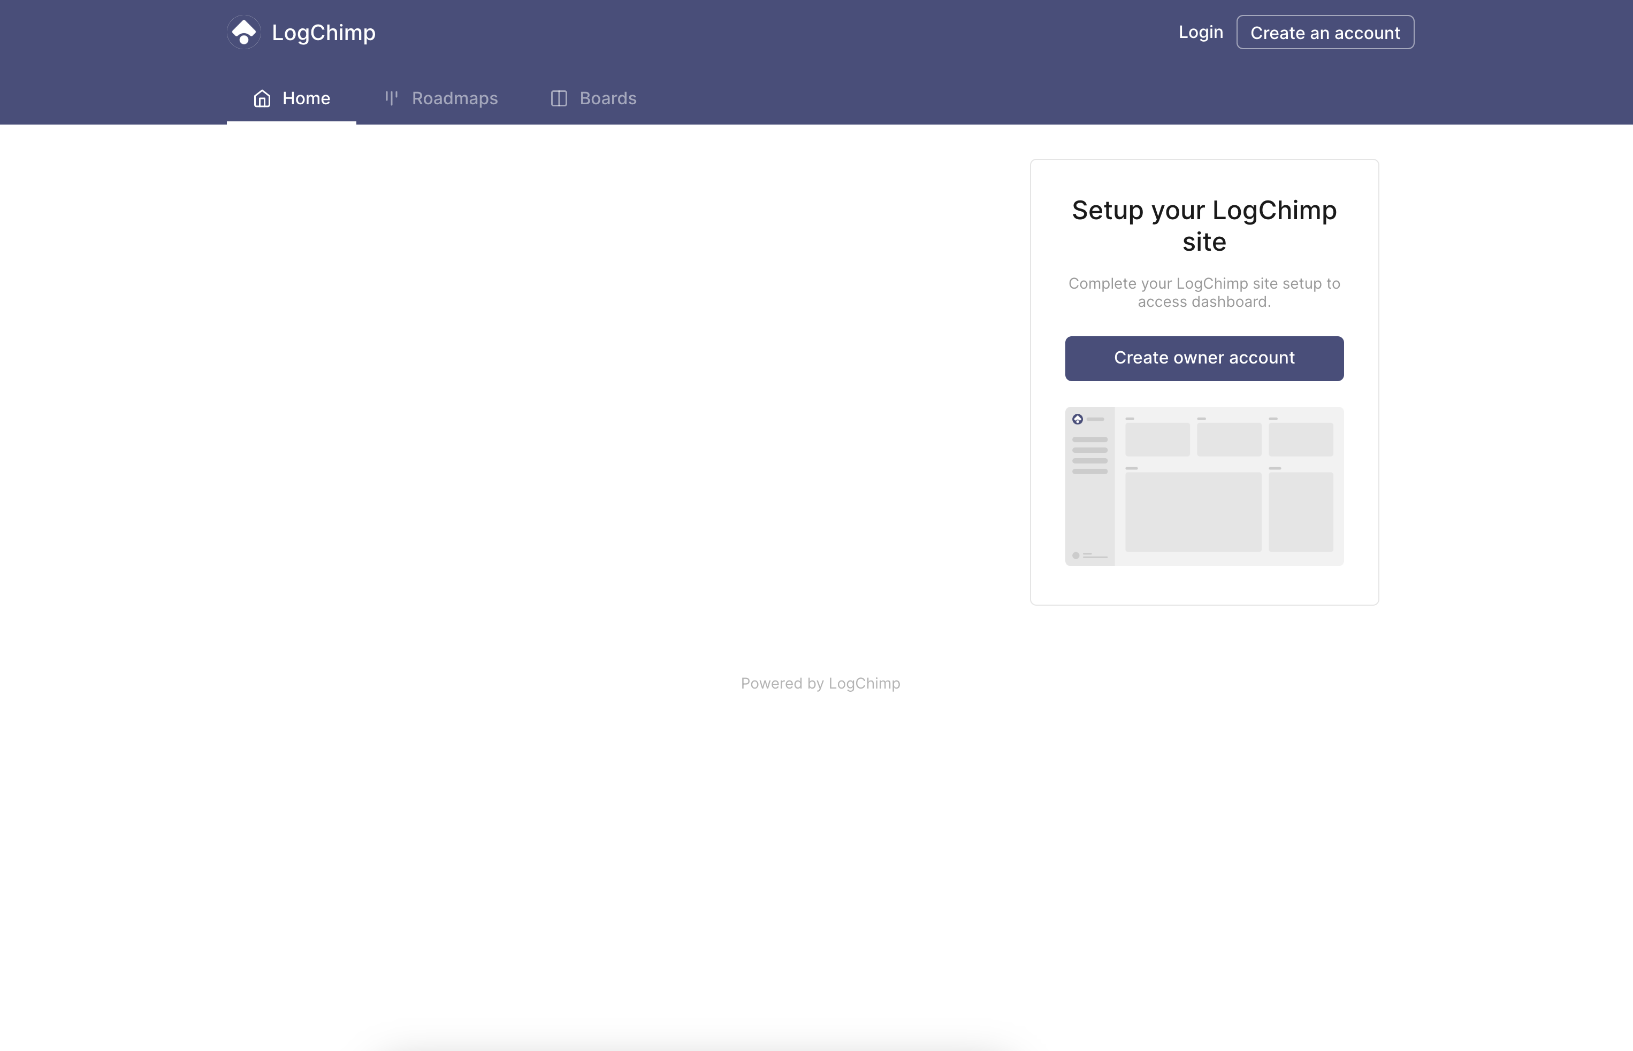Click the dashboard preview thumbnail
This screenshot has height=1051, width=1633.
coord(1203,486)
